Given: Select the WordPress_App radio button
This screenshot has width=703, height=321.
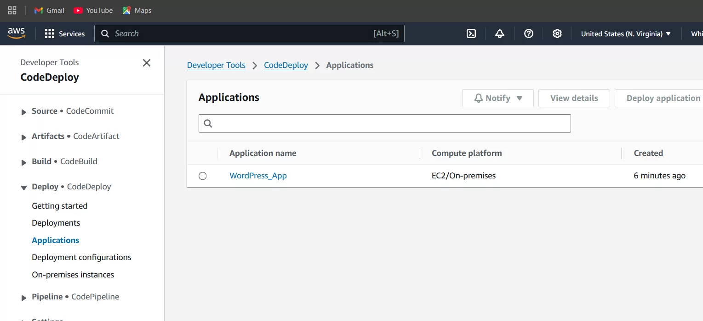Looking at the screenshot, I should pos(203,176).
